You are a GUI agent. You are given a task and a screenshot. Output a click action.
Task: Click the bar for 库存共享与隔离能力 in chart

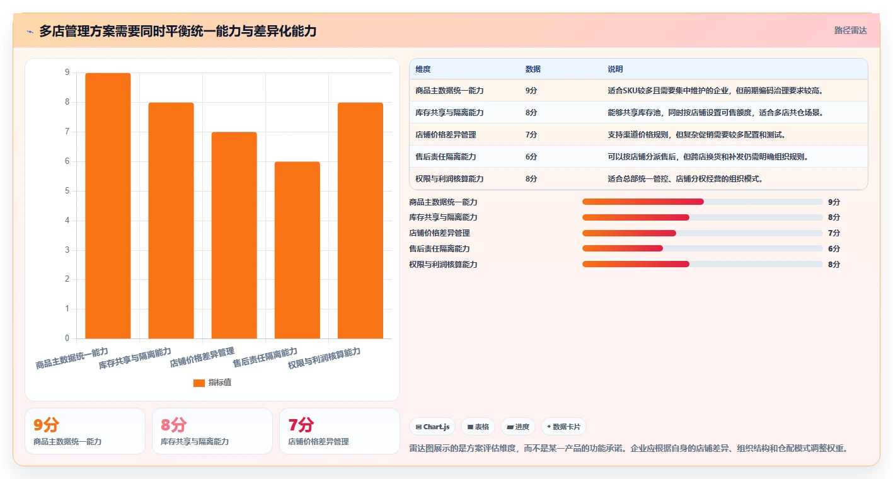pos(171,221)
